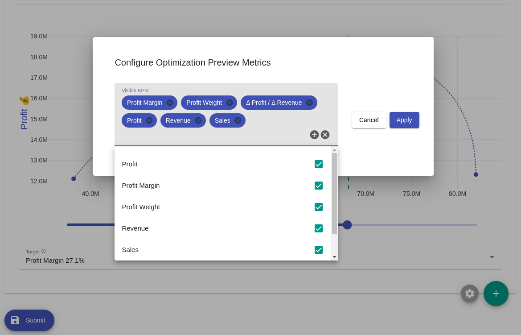Cancel the metrics configuration dialog
The height and width of the screenshot is (335, 521).
point(369,120)
